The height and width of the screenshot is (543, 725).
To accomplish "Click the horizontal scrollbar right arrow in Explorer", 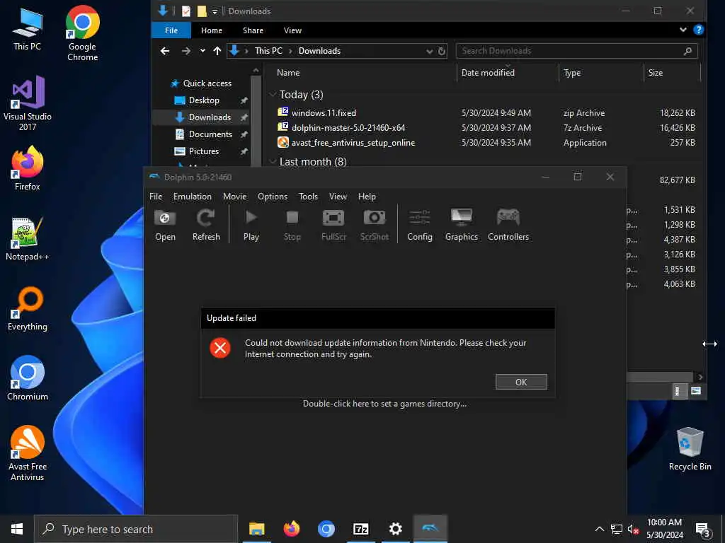I will click(700, 377).
